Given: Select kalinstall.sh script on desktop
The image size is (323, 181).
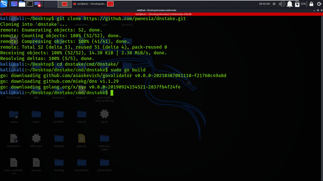Looking at the screenshot, I should tap(14, 138).
